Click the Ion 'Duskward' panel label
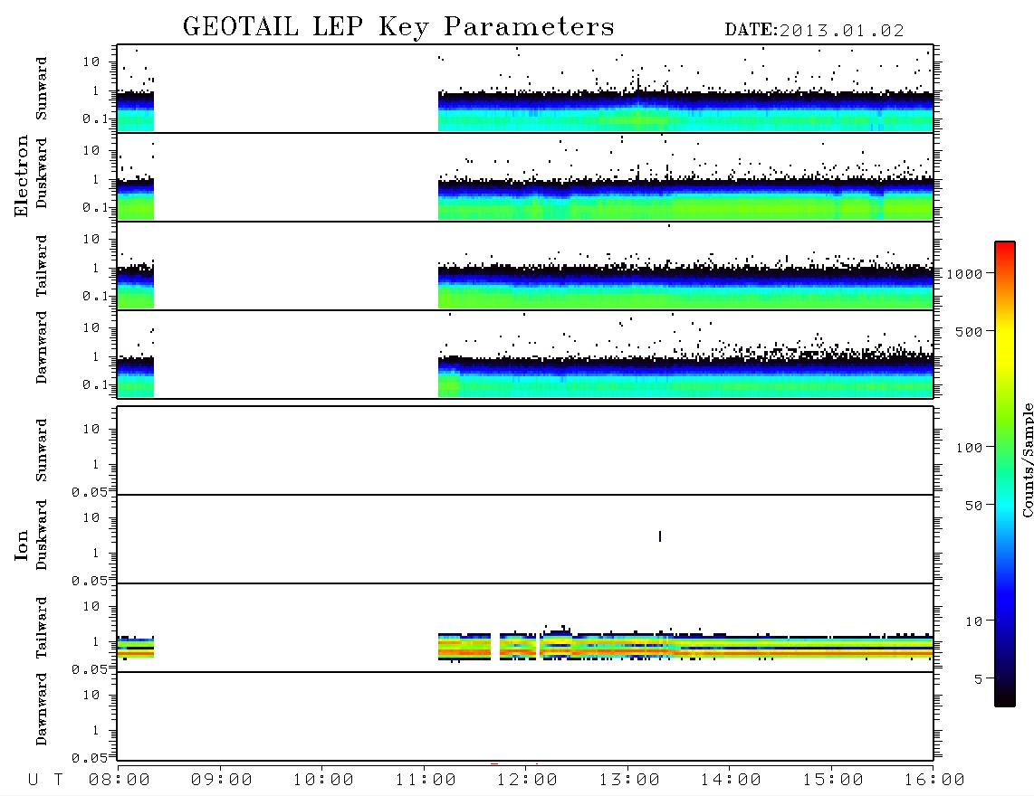This screenshot has height=796, width=1034. pyautogui.click(x=42, y=535)
